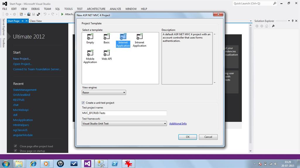
Task: Switch to the Class View tab
Action: click(x=35, y=21)
